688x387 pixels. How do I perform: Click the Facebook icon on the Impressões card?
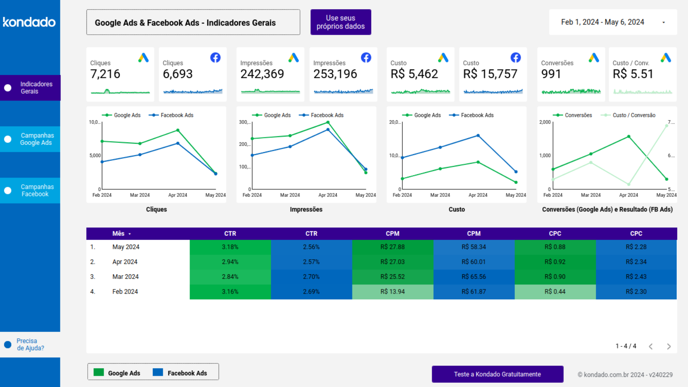tap(365, 57)
